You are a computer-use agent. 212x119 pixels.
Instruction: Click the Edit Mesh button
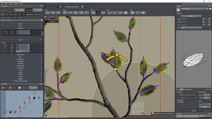191,16
